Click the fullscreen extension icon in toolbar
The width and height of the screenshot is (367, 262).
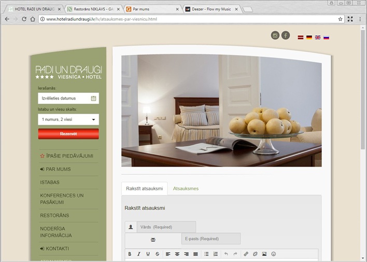click(350, 19)
